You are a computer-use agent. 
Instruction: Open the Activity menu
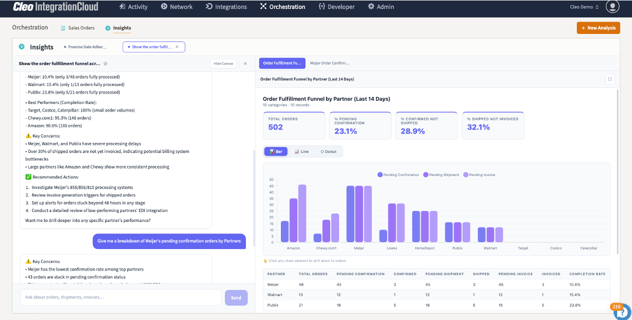(x=133, y=7)
